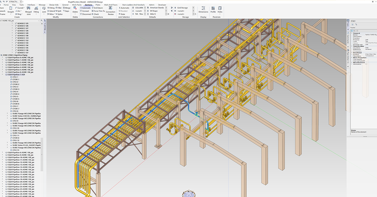
Task: Click the Dimensions display tool
Action: (203, 10)
